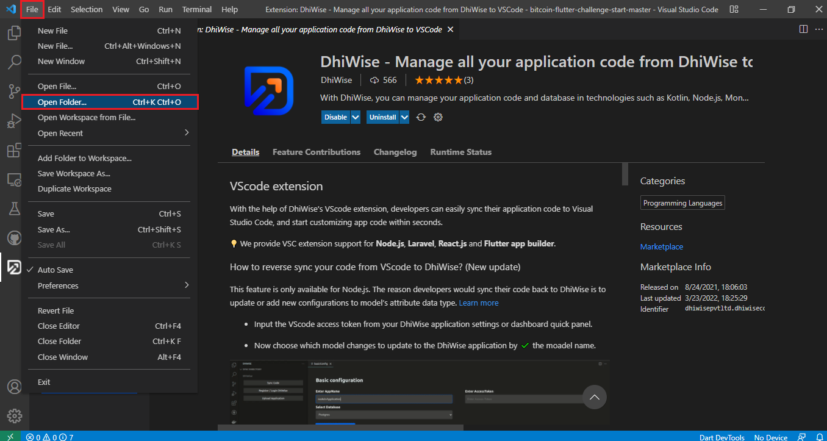
Task: Open the editor More Actions ellipsis
Action: click(818, 29)
